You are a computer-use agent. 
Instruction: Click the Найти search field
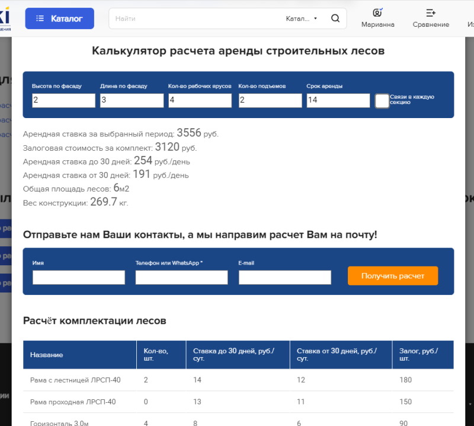click(196, 18)
